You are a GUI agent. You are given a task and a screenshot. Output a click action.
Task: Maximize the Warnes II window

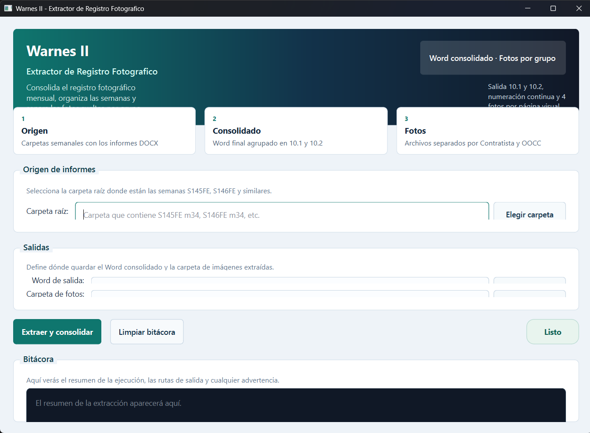pos(553,8)
